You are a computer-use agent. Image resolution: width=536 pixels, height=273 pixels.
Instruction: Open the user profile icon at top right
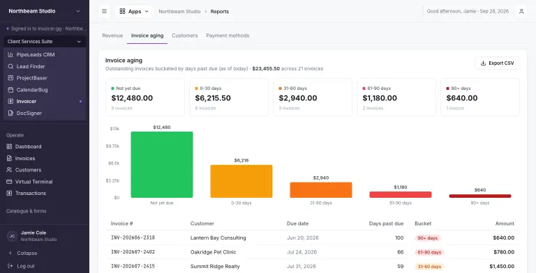pos(521,11)
